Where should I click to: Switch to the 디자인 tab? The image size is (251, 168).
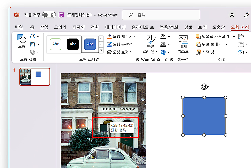click(79, 27)
